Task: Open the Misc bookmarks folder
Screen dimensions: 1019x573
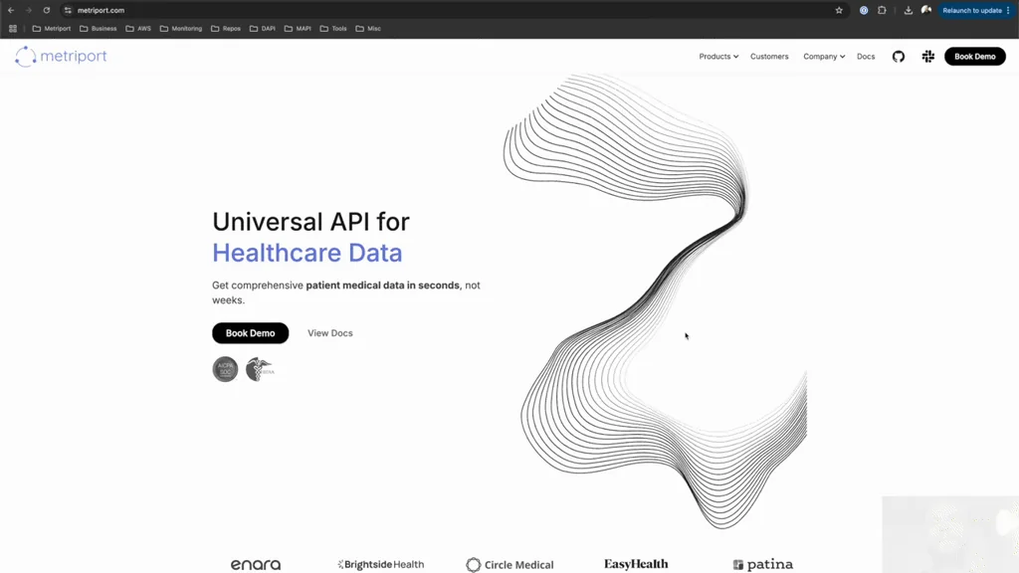Action: (x=368, y=29)
